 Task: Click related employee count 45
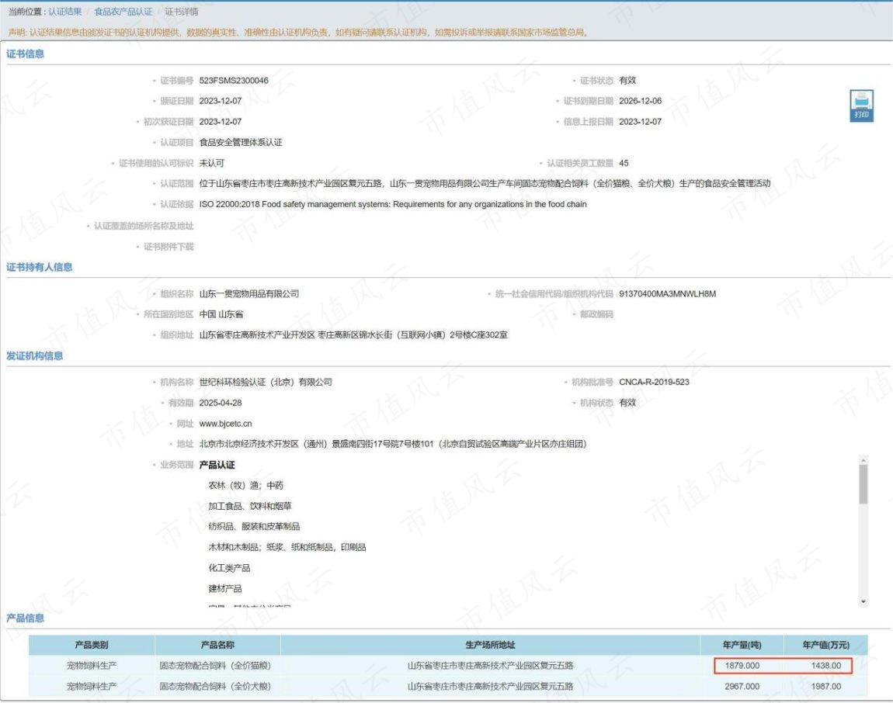[x=624, y=164]
